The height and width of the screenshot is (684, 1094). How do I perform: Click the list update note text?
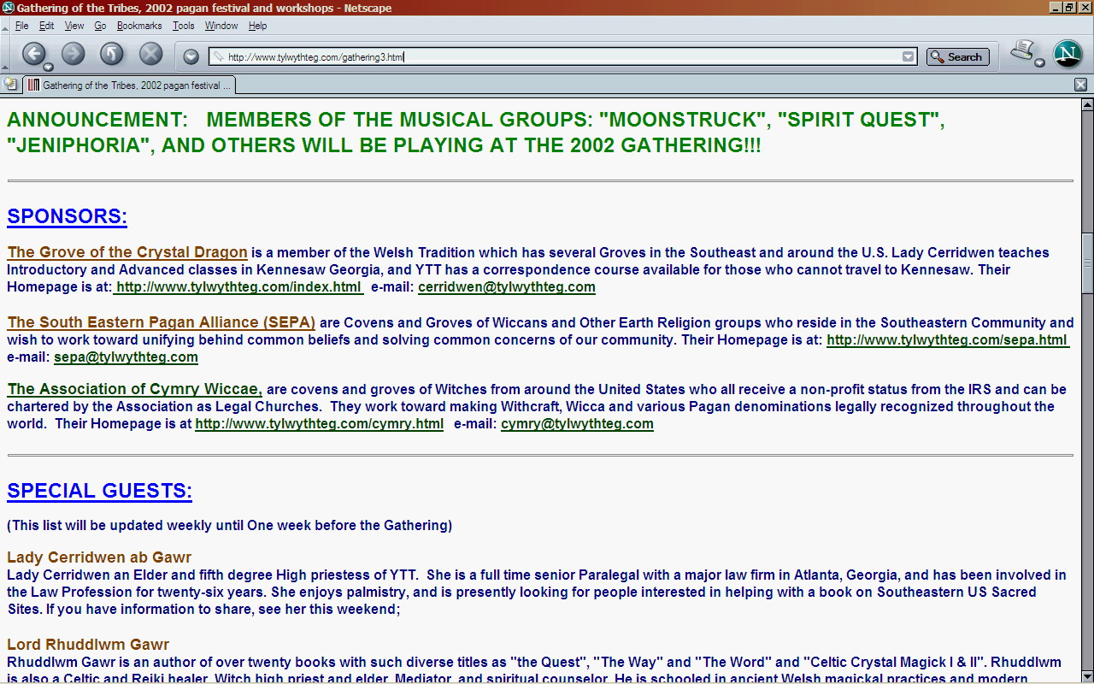[229, 525]
